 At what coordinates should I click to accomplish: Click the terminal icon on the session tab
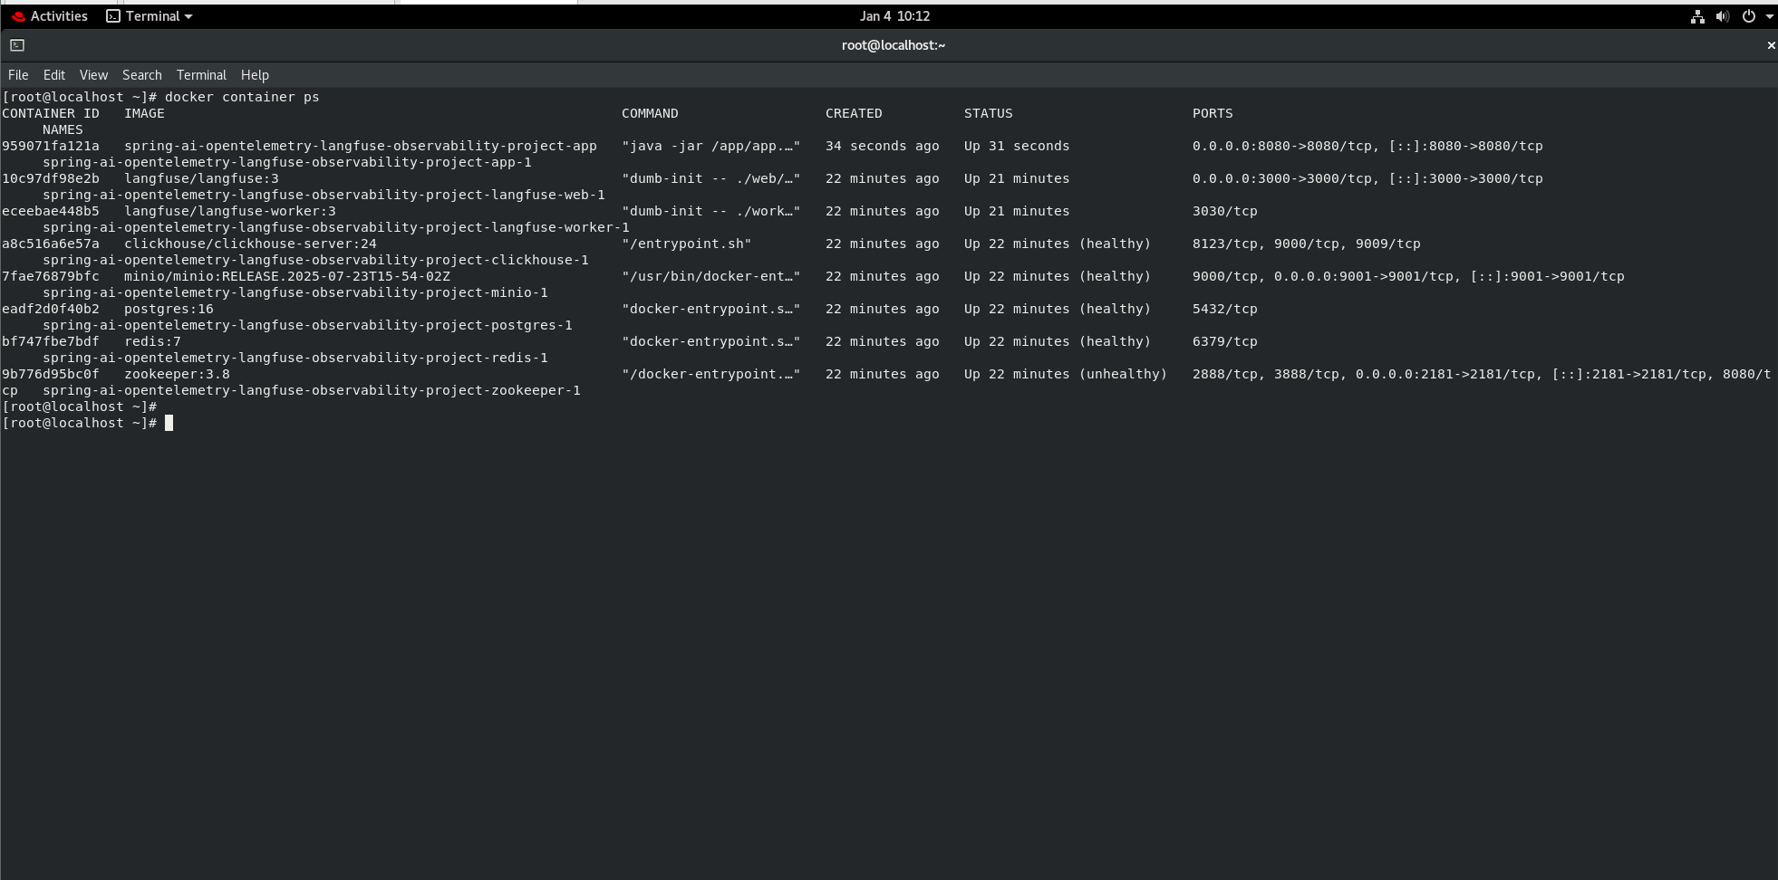click(15, 43)
